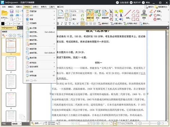Expand the 删除页面 submenu arrow
The image size is (170, 127).
[54, 44]
